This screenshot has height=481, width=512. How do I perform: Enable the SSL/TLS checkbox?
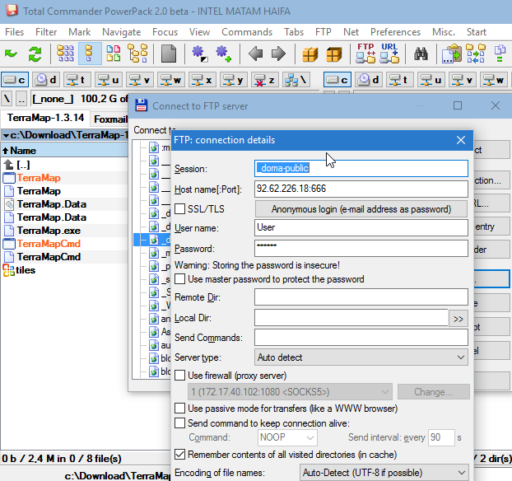[x=180, y=209]
